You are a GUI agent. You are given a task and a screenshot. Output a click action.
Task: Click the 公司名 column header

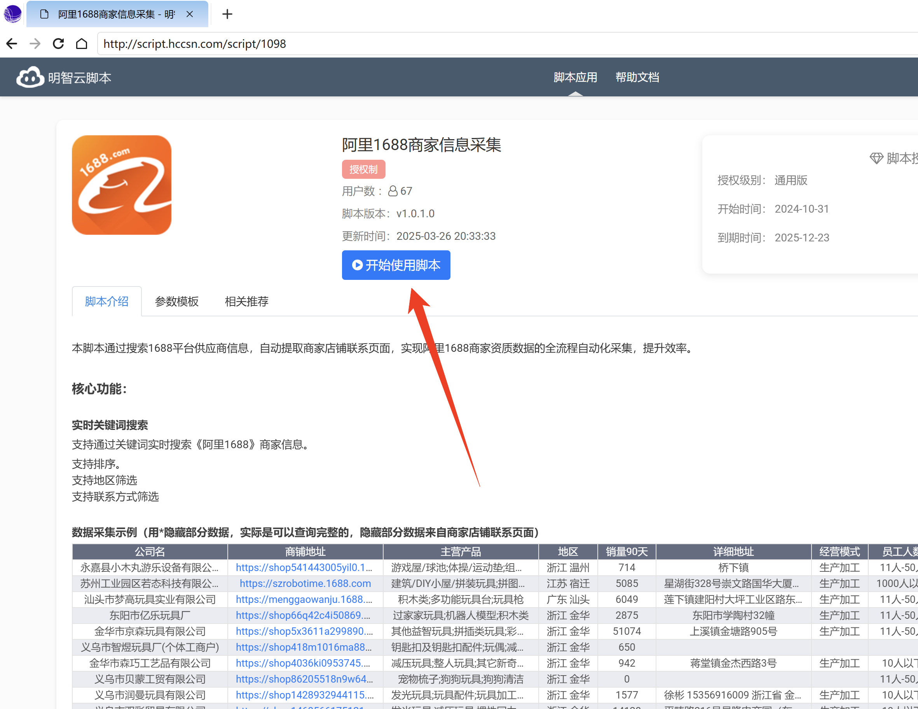[x=150, y=552]
